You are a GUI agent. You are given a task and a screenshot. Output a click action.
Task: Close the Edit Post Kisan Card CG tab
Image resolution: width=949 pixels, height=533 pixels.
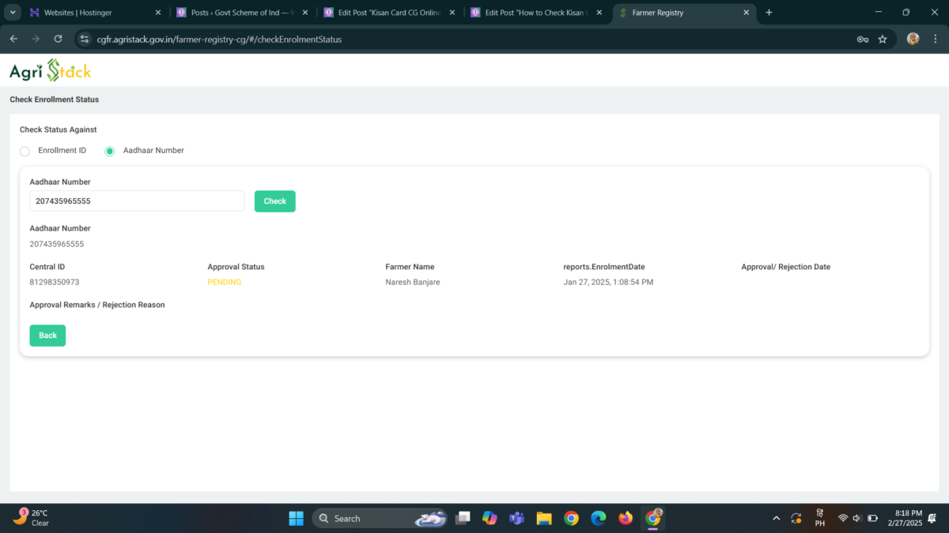click(452, 13)
